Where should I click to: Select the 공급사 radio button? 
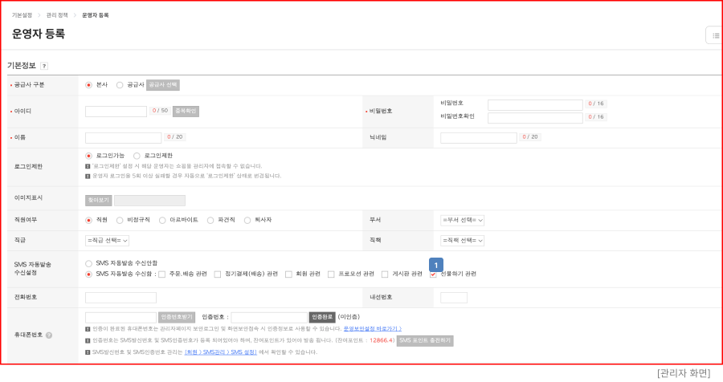coord(120,84)
